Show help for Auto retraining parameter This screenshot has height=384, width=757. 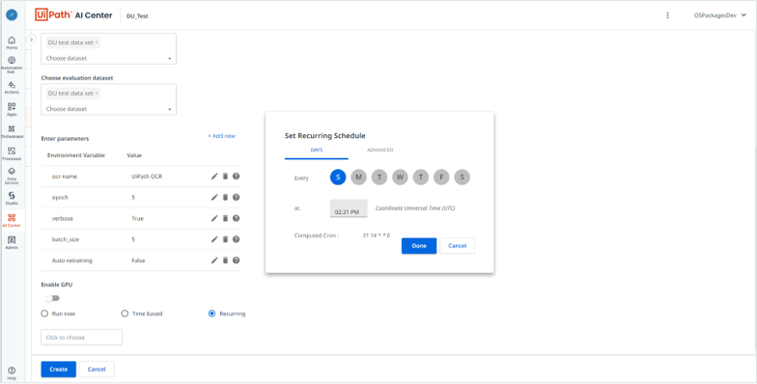pyautogui.click(x=236, y=261)
